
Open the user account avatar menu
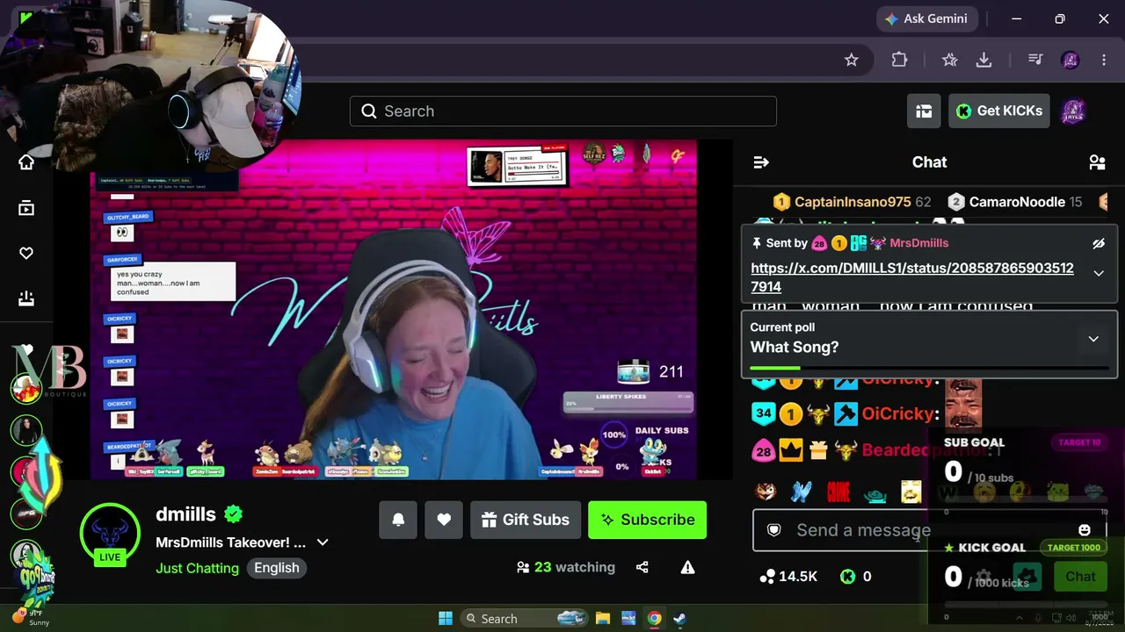(1073, 111)
